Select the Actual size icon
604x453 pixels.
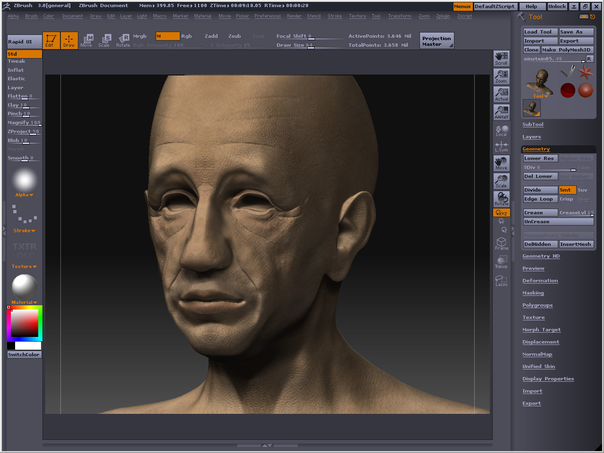[x=501, y=94]
